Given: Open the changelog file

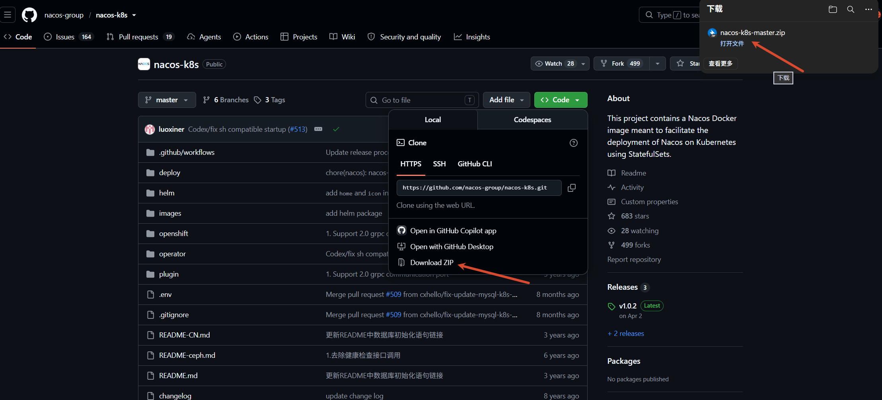Looking at the screenshot, I should pyautogui.click(x=175, y=396).
